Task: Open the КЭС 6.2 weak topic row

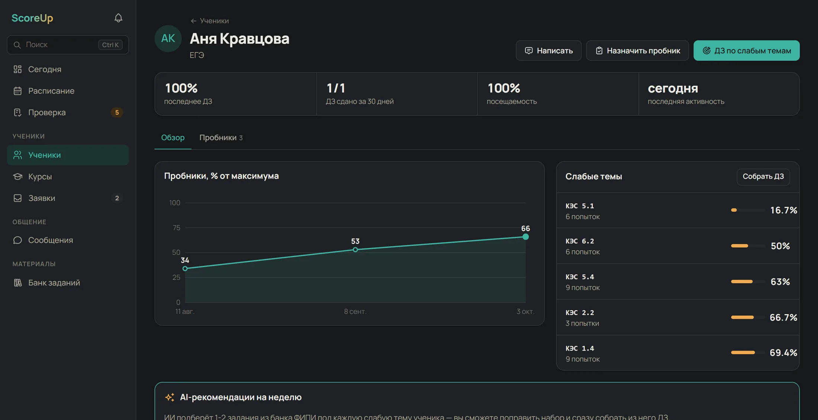Action: (677, 246)
